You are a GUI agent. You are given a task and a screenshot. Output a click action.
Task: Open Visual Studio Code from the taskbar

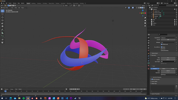click(x=67, y=98)
